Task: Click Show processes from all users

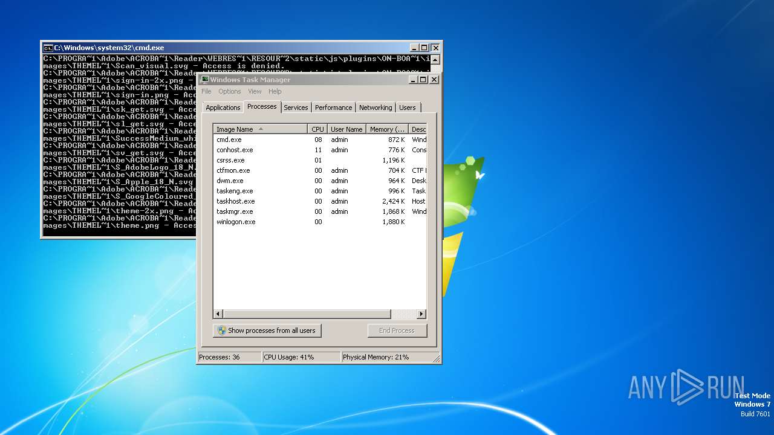Action: point(267,330)
